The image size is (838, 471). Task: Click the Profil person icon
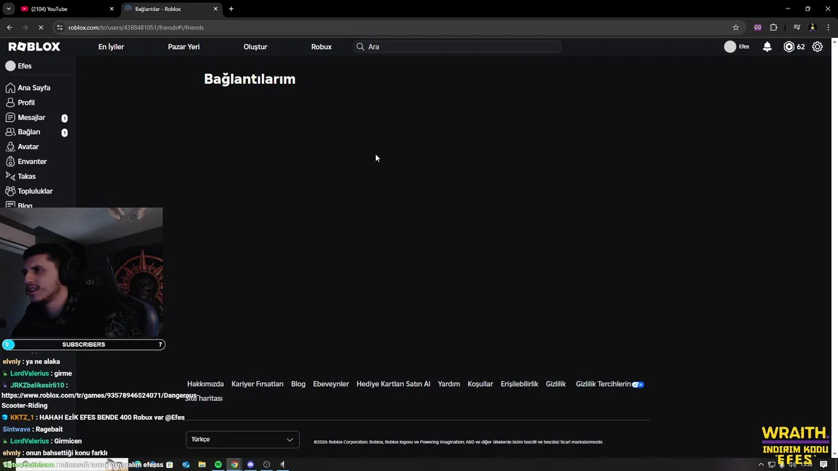(10, 103)
